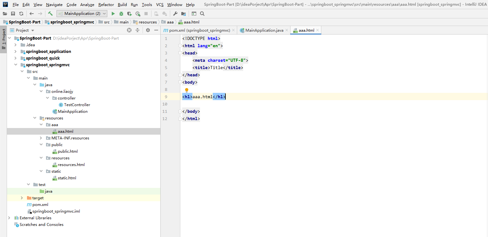This screenshot has width=488, height=237.
Task: Expand External Libraries node
Action: pyautogui.click(x=9, y=218)
